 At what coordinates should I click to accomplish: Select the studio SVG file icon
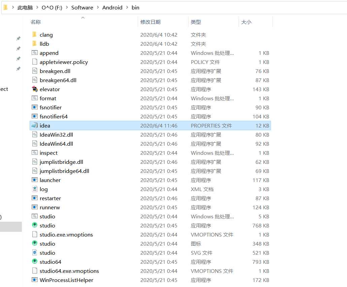(x=35, y=252)
